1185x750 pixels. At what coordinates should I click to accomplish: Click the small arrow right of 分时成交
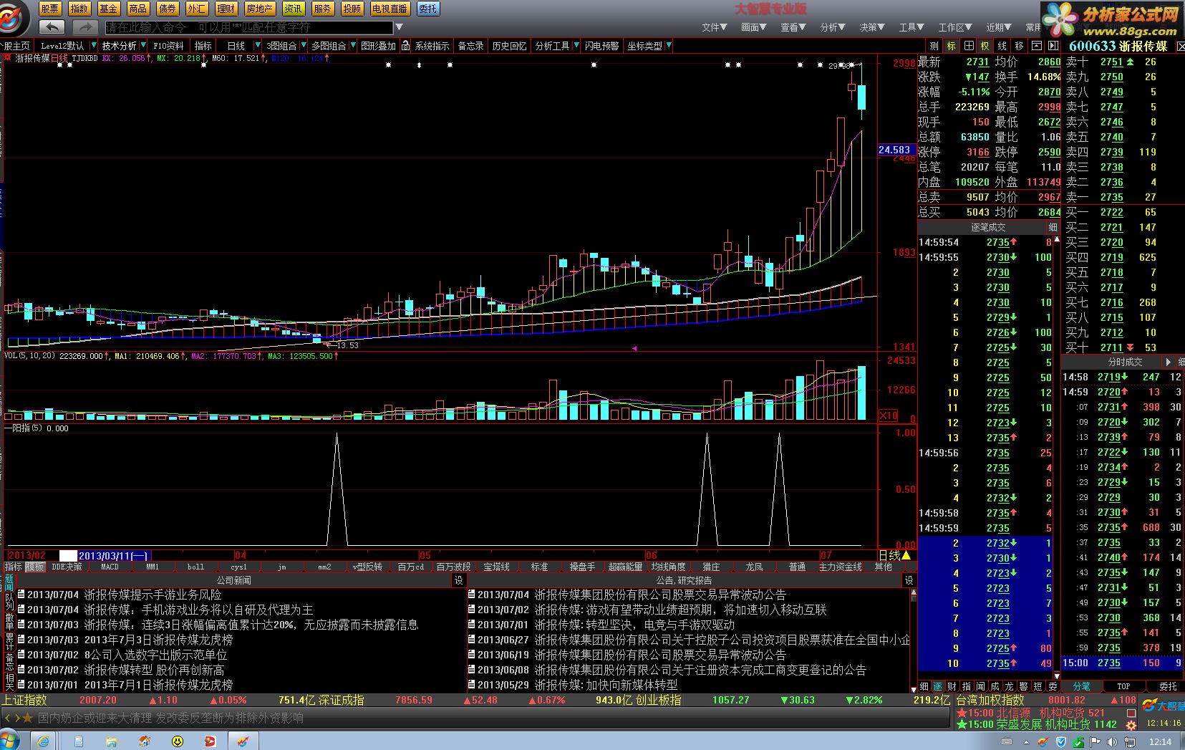coord(1169,362)
